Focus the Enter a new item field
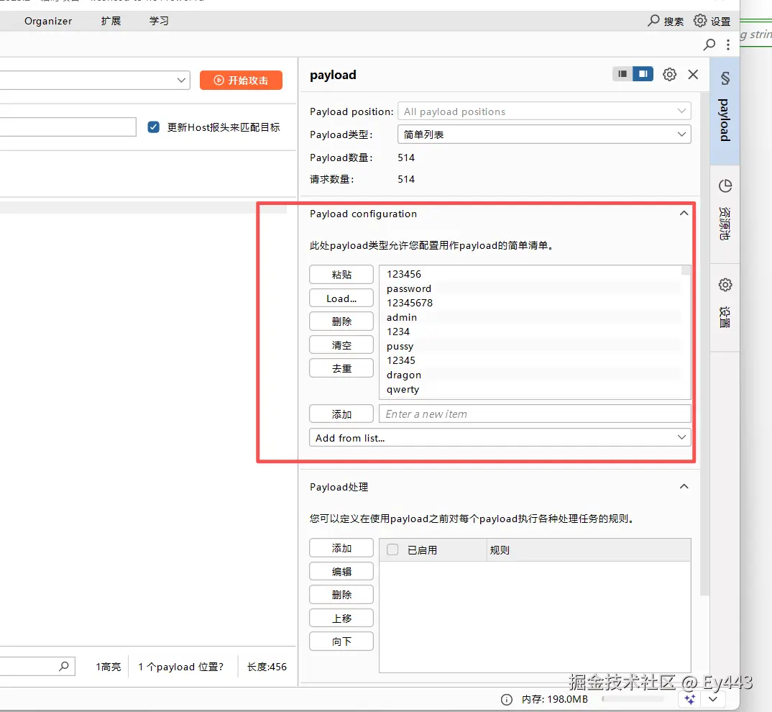772x712 pixels. [x=535, y=414]
